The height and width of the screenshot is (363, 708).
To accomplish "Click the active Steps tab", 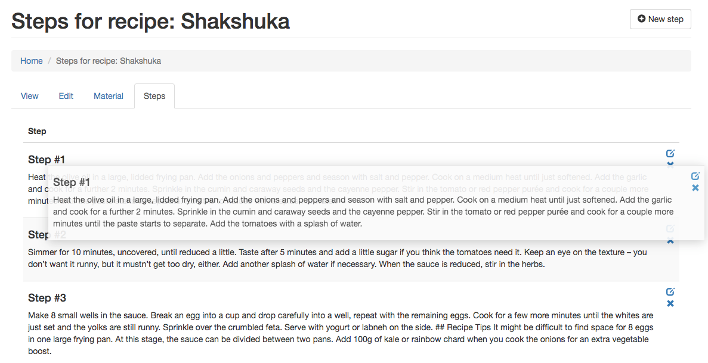I will [x=154, y=96].
